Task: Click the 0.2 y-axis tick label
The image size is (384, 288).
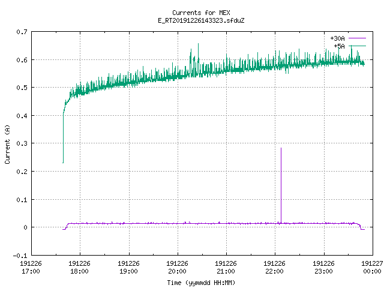Action: (x=22, y=172)
